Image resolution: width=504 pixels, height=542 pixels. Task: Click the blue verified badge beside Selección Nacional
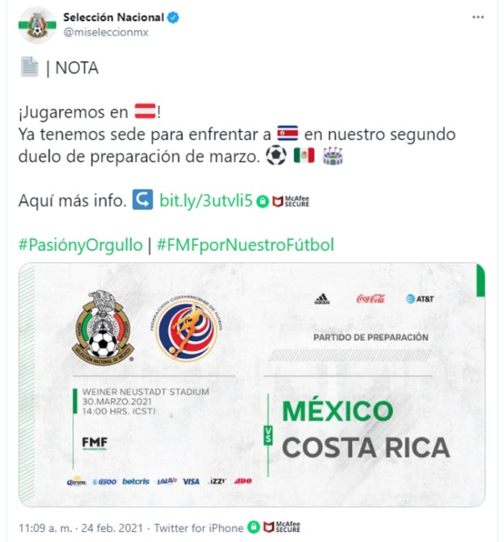coord(173,17)
